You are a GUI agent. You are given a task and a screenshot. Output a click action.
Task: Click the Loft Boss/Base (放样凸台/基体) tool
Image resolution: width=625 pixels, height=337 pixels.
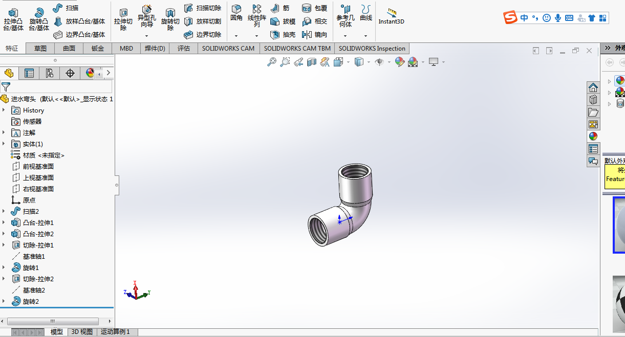pyautogui.click(x=79, y=21)
